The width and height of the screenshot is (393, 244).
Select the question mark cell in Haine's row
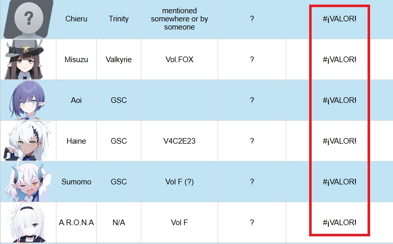click(252, 141)
